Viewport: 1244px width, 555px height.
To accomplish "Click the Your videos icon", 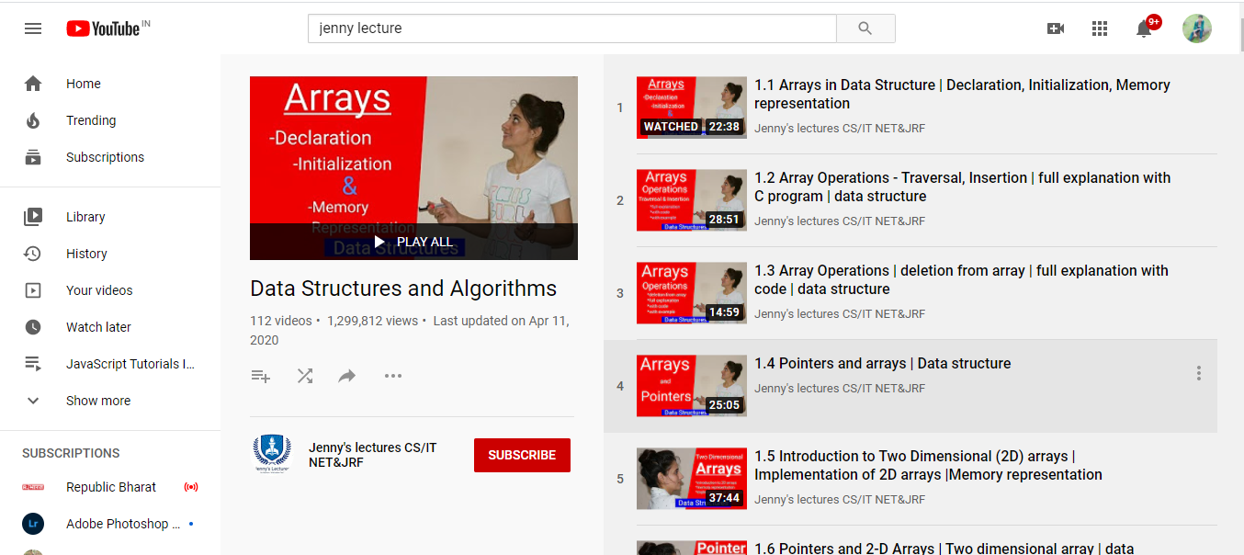I will coord(33,290).
